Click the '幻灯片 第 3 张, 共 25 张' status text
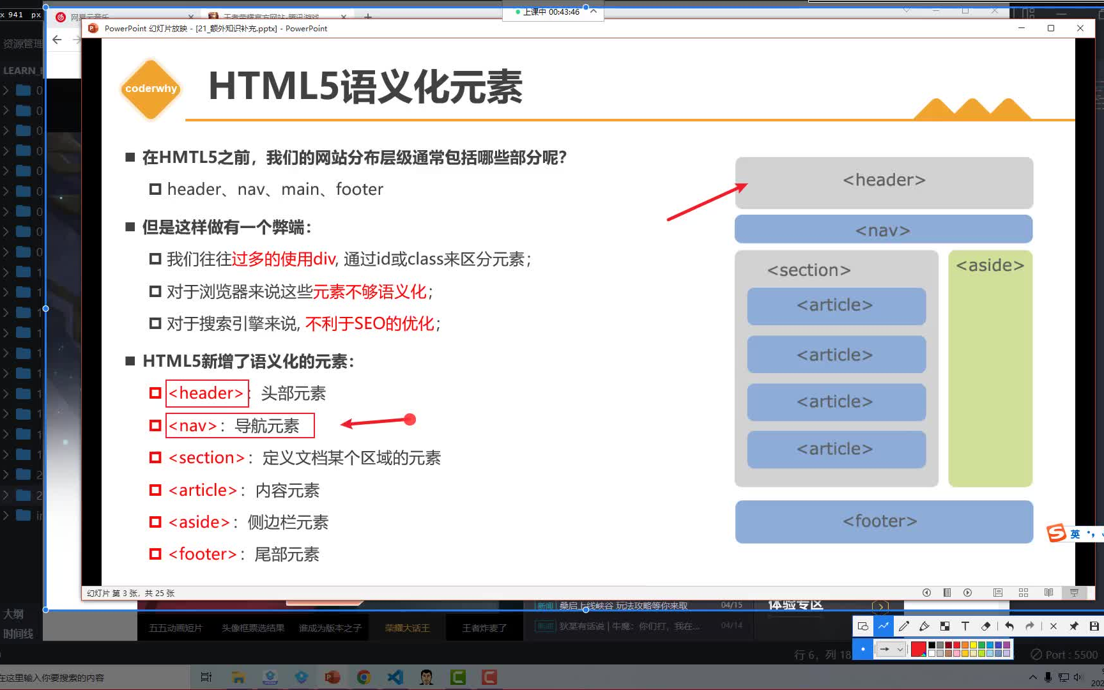 pyautogui.click(x=131, y=593)
